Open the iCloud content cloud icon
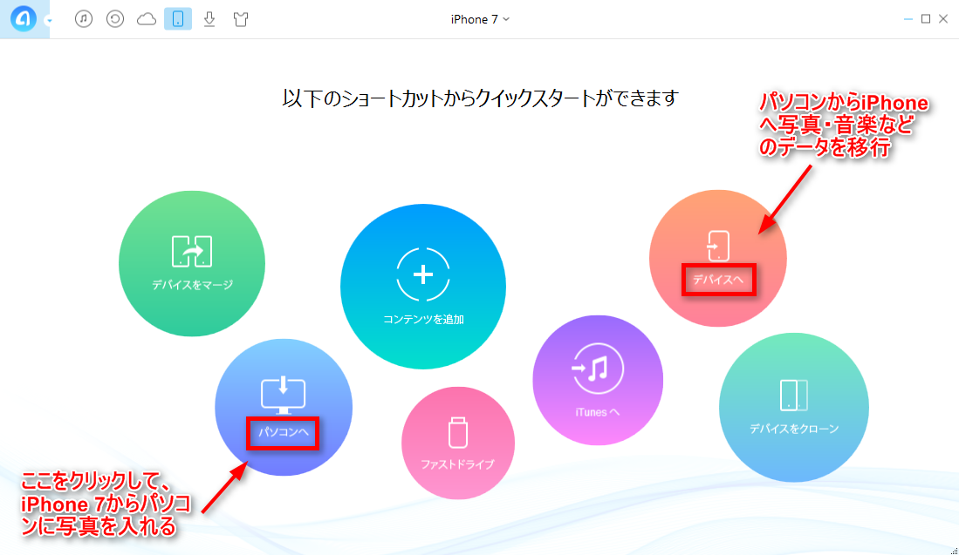The height and width of the screenshot is (555, 959). 147,19
